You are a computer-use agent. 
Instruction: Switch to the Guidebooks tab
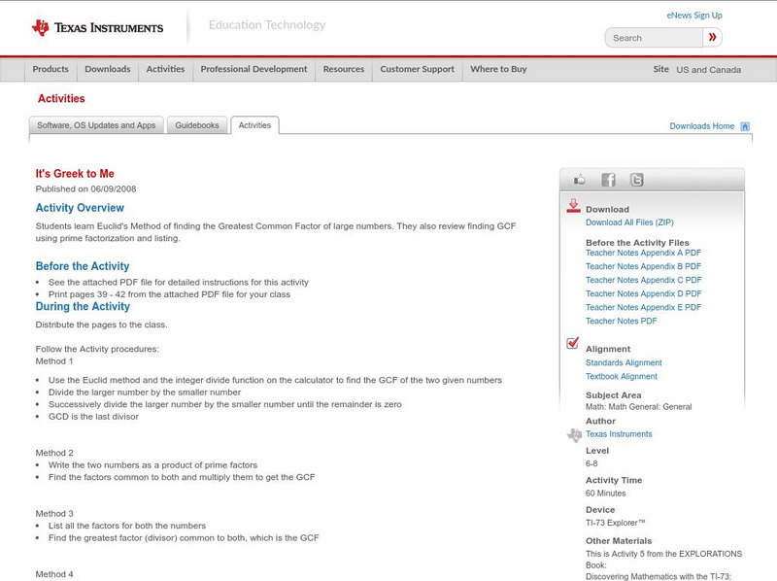pyautogui.click(x=196, y=125)
